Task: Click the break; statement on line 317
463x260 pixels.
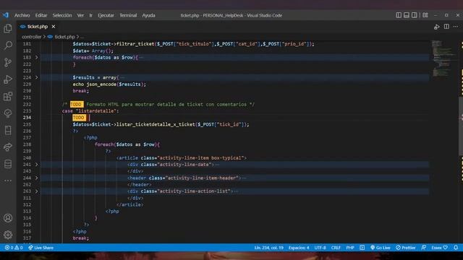Action: pos(80,238)
